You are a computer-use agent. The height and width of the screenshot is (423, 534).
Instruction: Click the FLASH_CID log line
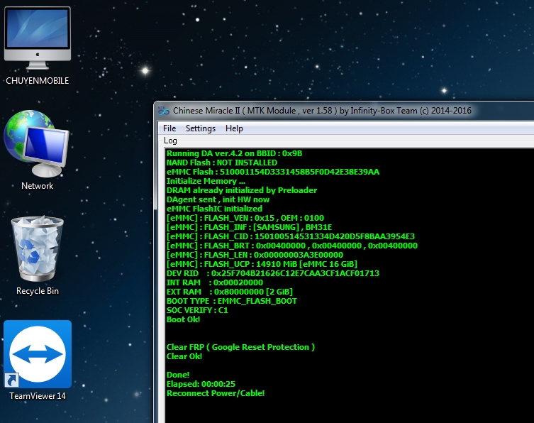coord(291,236)
